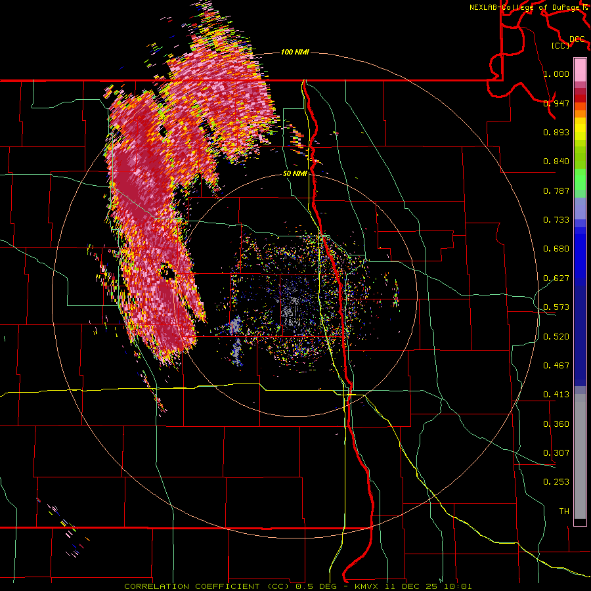This screenshot has width=591, height=591.
Task: Click the 1.000 scale value
Action: coord(556,74)
